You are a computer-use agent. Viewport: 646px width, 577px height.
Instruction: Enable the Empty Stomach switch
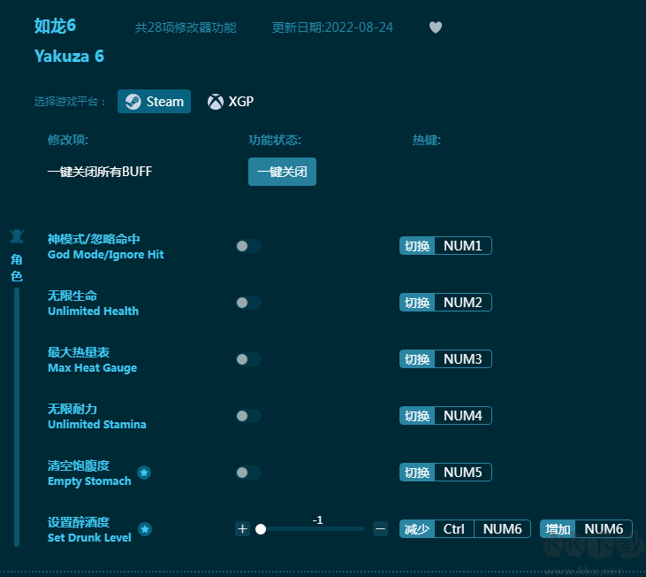coord(248,473)
